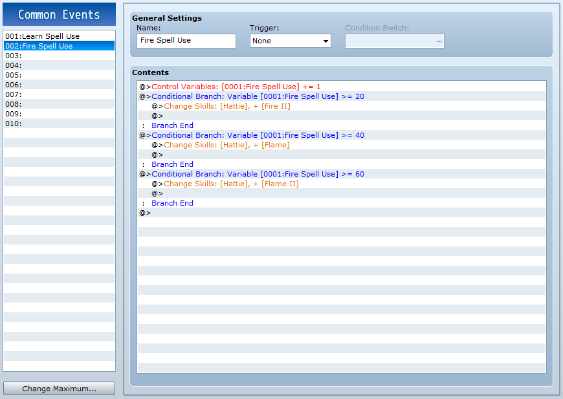The image size is (563, 399).
Task: Select empty common event slot 010
Action: coord(60,124)
